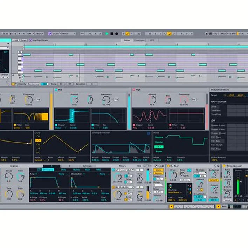This screenshot has height=248, width=248.
Task: Click the Shaper 1 Amt row in Modulation Matrix
Action: click(218, 125)
